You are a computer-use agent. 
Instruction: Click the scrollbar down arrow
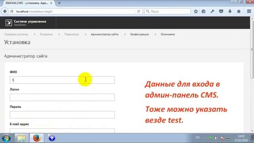[252, 131]
